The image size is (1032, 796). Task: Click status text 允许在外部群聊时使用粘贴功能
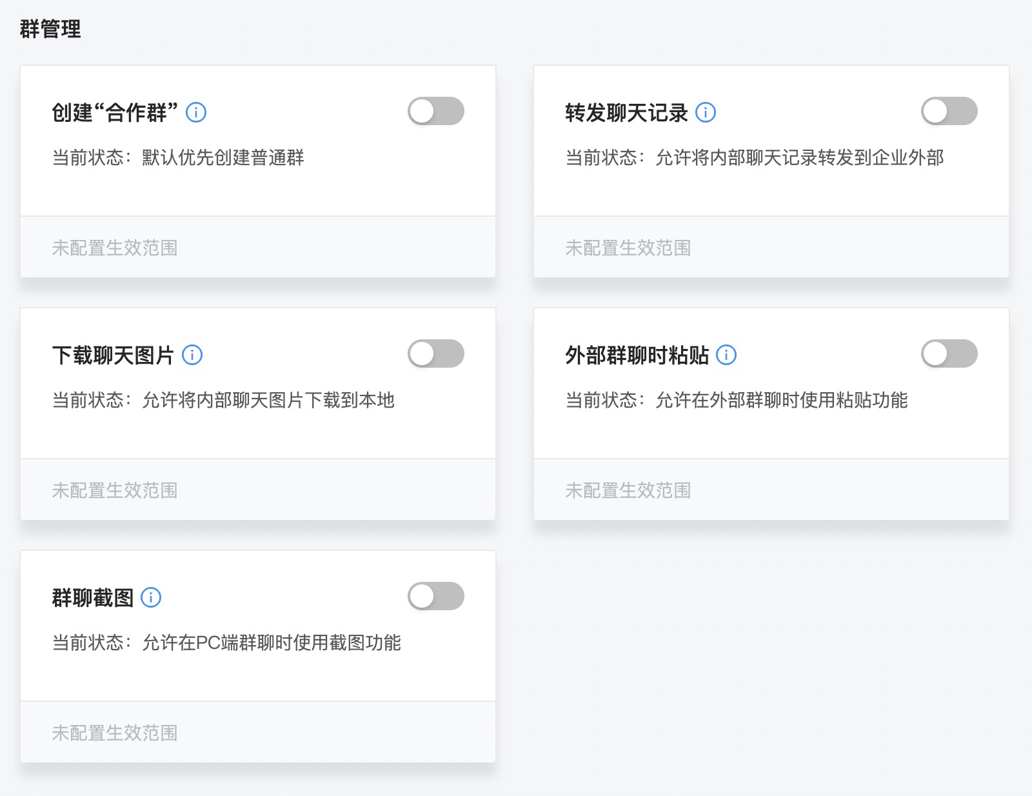[782, 400]
